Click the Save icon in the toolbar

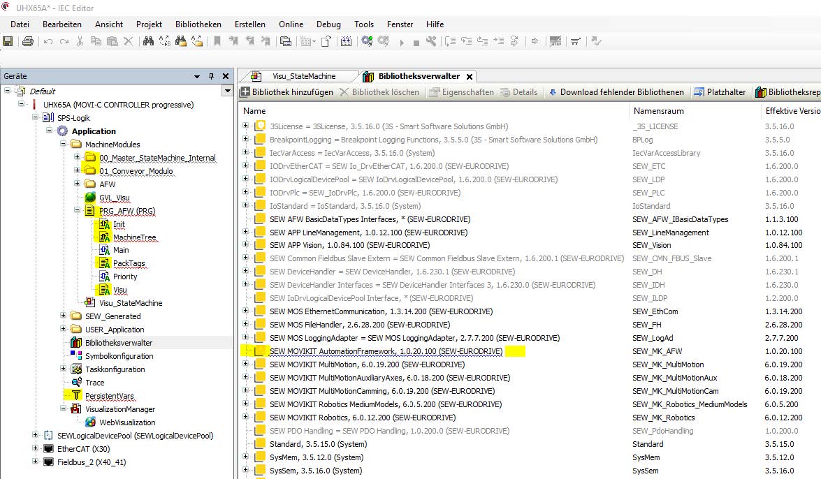pos(8,41)
